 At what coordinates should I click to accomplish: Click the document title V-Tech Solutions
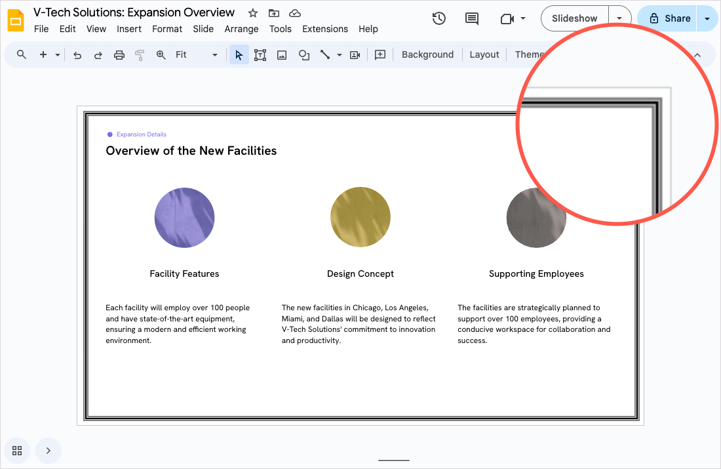(x=134, y=12)
